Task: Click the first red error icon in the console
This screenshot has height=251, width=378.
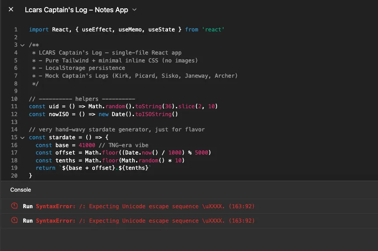Action: [14, 206]
